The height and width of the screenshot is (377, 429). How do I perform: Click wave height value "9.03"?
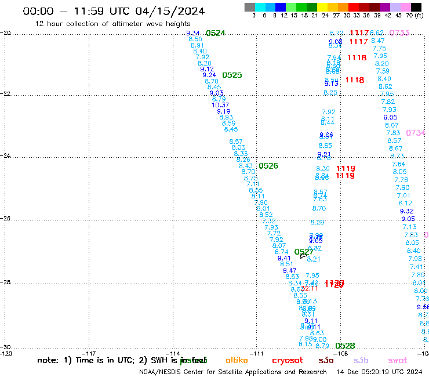tap(216, 93)
